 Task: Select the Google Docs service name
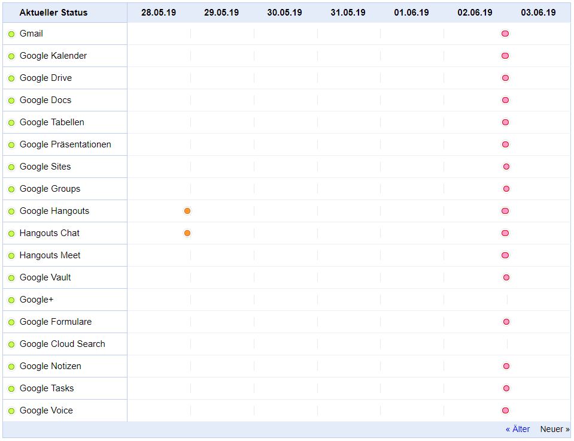pyautogui.click(x=45, y=100)
